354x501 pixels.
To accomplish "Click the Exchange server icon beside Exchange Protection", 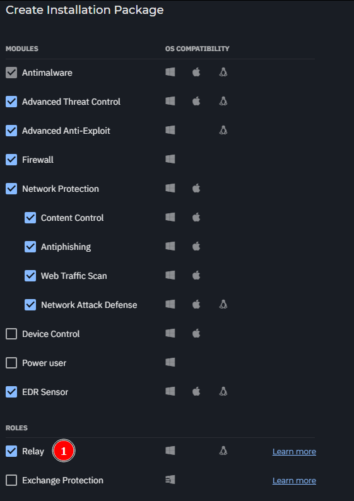I will 170,480.
